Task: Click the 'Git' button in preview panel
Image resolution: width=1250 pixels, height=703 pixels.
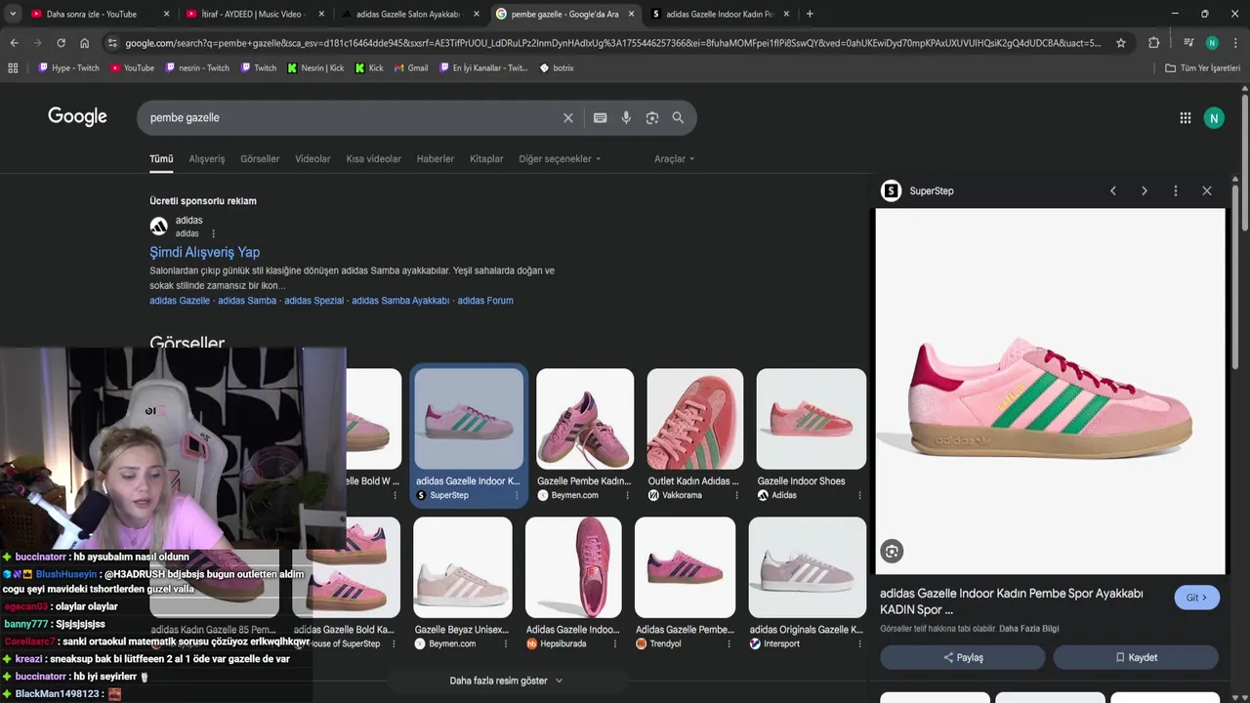Action: tap(1196, 598)
